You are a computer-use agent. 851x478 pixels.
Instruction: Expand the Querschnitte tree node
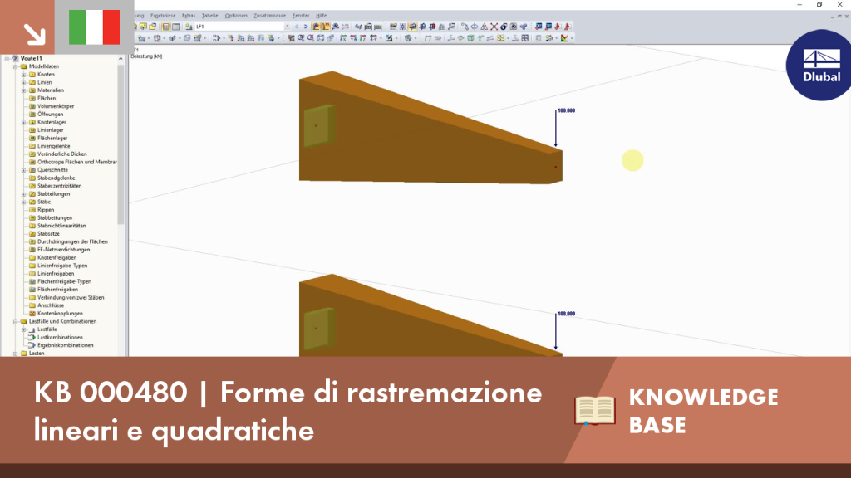[x=24, y=170]
